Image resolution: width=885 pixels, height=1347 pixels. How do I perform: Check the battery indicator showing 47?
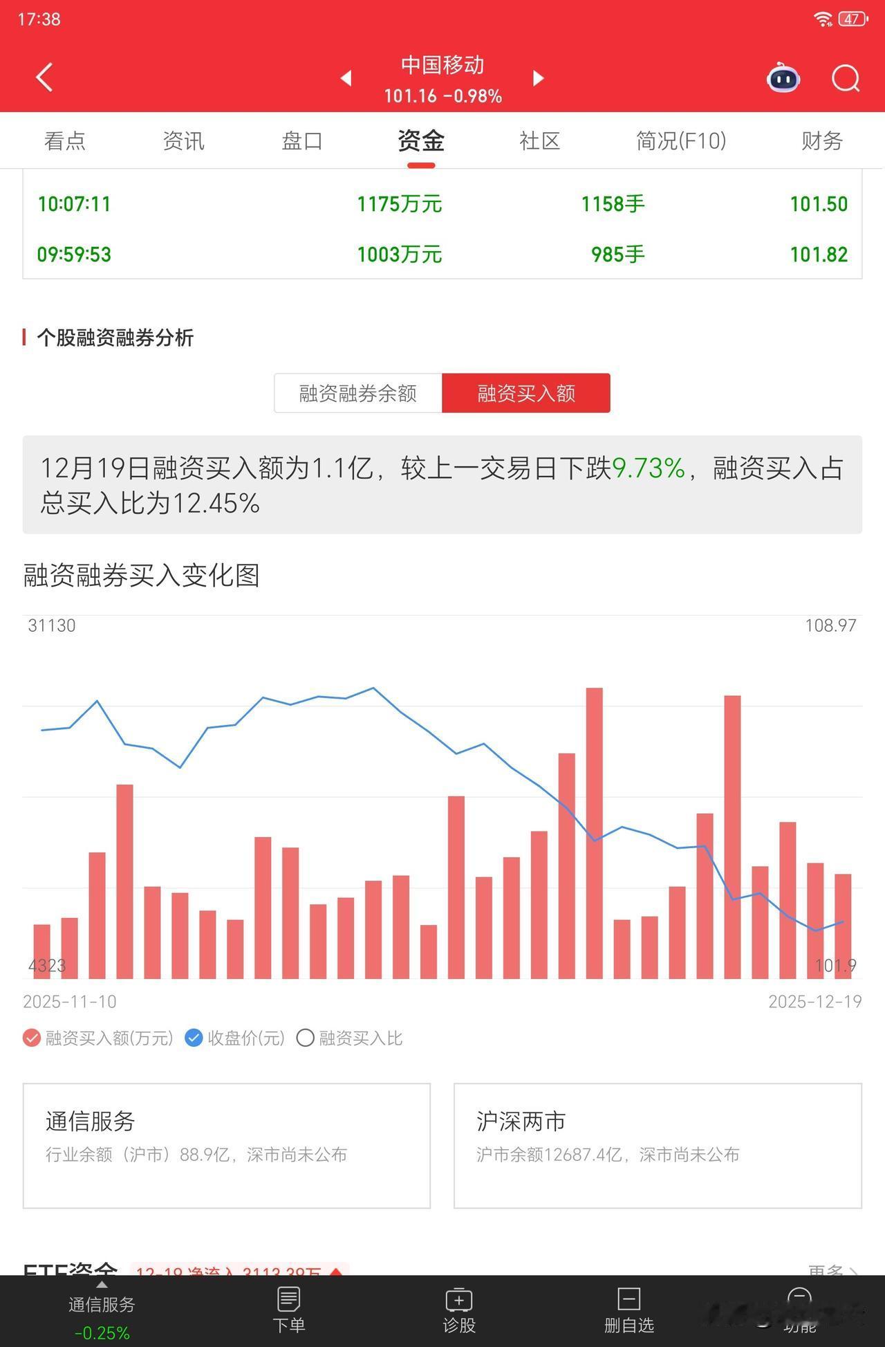853,19
